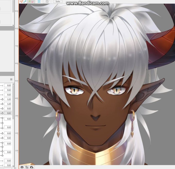Image resolution: width=175 pixels, height=169 pixels.
Task: Click the parameter list scroll up arrow
Action: tap(13, 84)
